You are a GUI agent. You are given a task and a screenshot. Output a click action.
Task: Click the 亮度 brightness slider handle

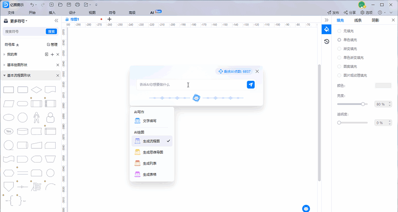[363, 104]
